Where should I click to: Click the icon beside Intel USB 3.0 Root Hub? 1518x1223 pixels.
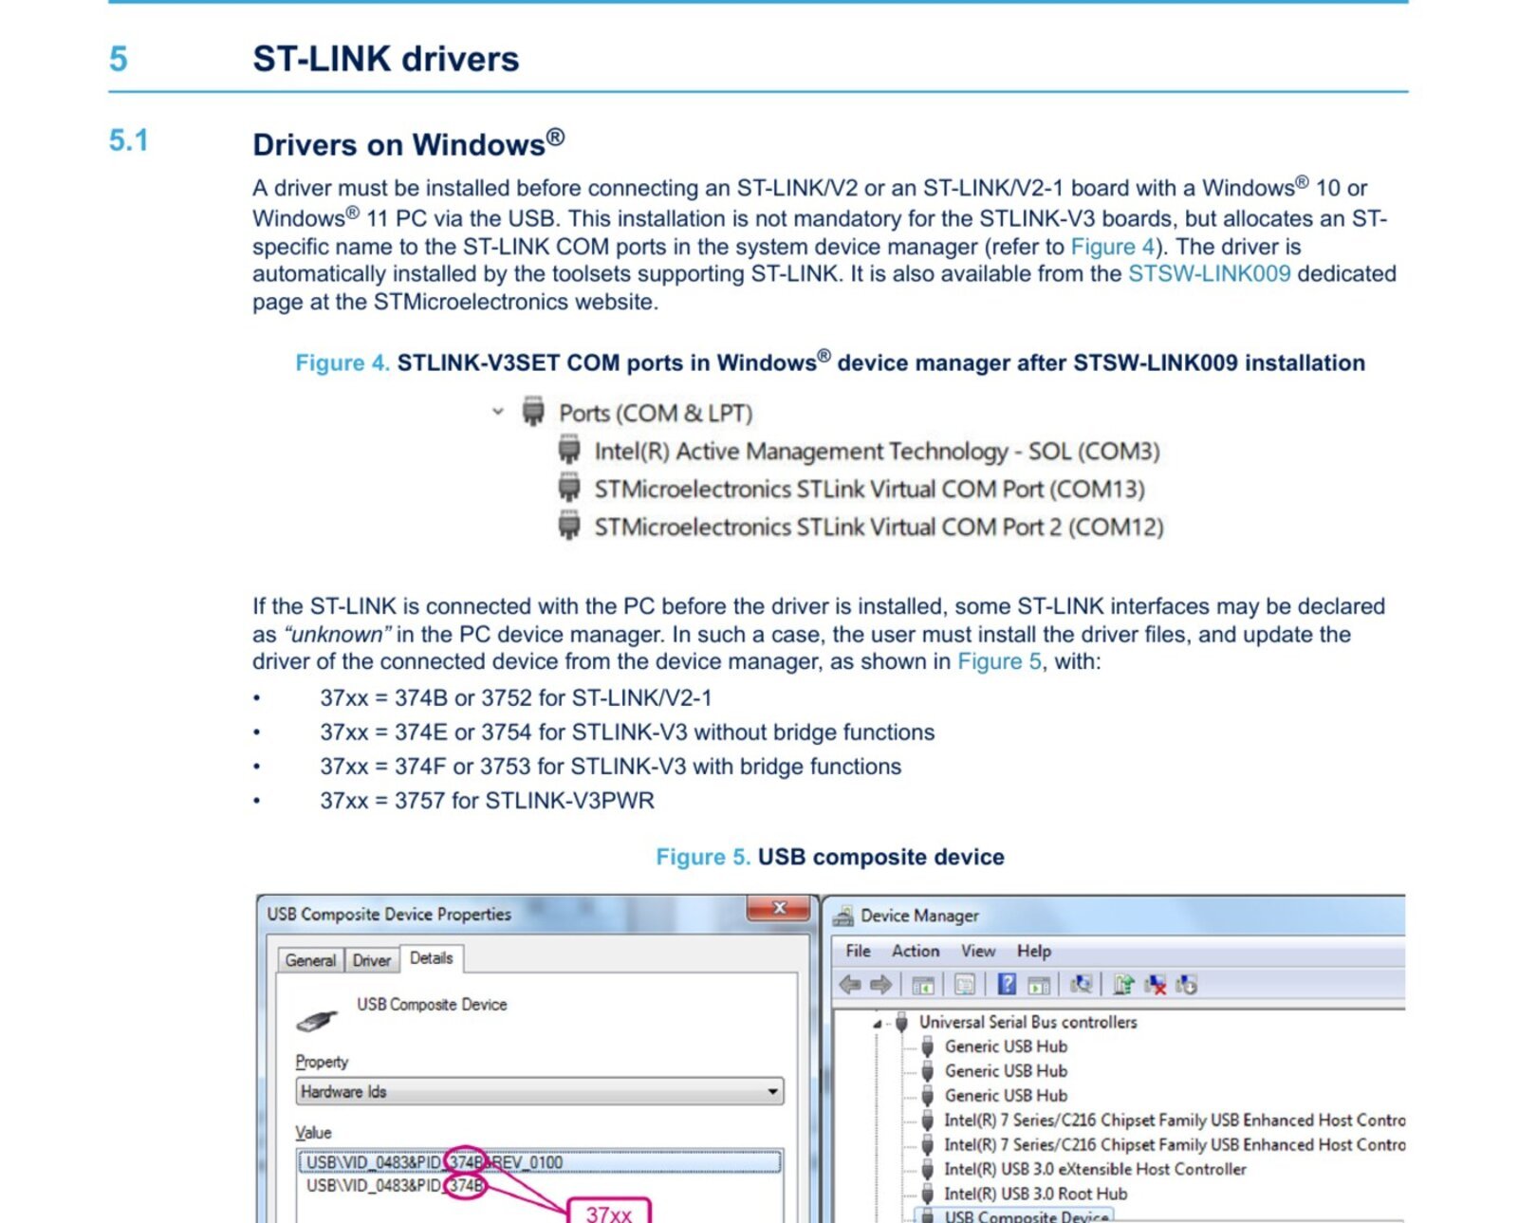click(928, 1194)
